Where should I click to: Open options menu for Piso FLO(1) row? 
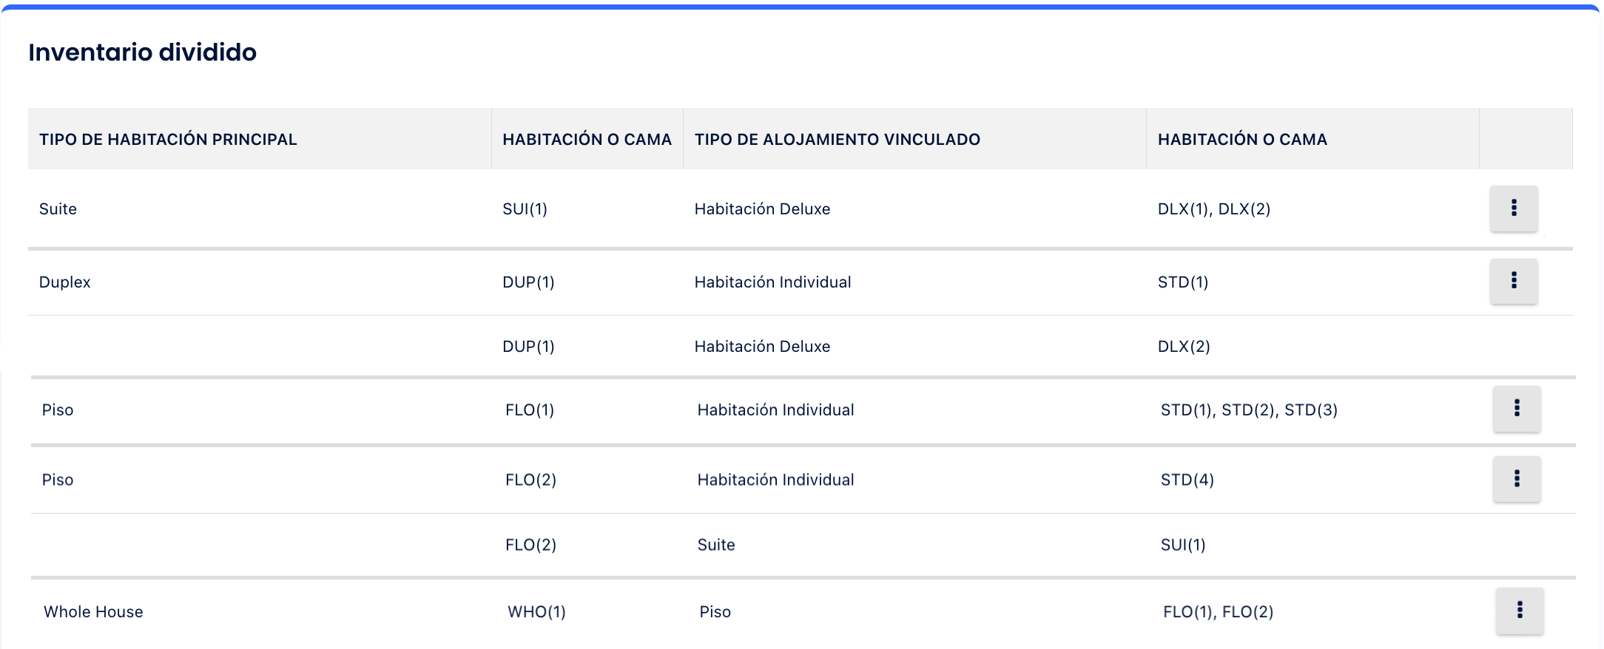click(x=1517, y=409)
